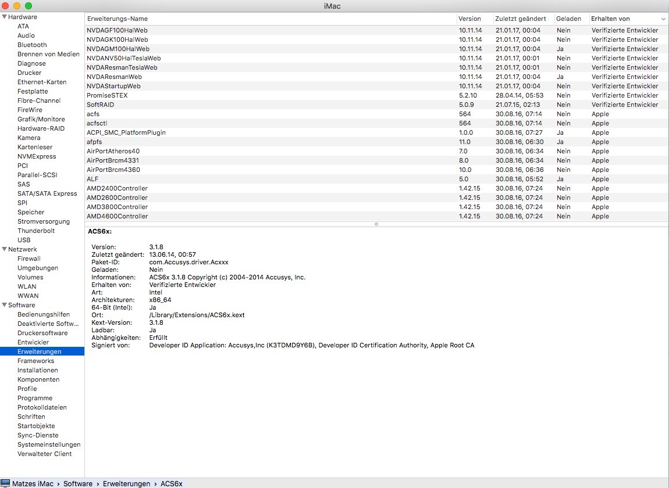Open the PCI entry
The height and width of the screenshot is (488, 669).
(x=23, y=166)
